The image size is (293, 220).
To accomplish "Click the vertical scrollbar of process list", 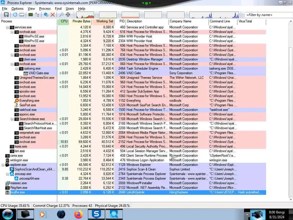I will 291,121.
